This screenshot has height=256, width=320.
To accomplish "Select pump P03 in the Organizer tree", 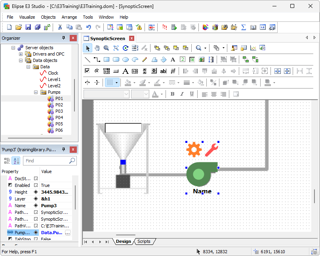I will [59, 111].
